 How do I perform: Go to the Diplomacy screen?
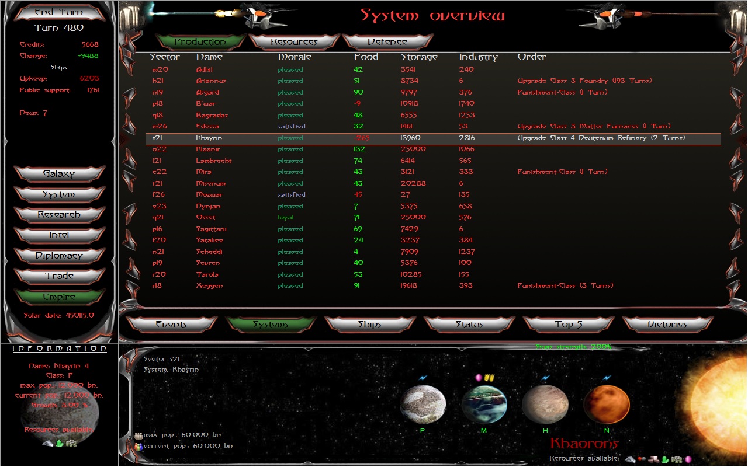coord(59,256)
